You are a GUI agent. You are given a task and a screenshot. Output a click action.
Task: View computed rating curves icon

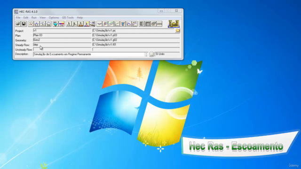tap(117, 24)
